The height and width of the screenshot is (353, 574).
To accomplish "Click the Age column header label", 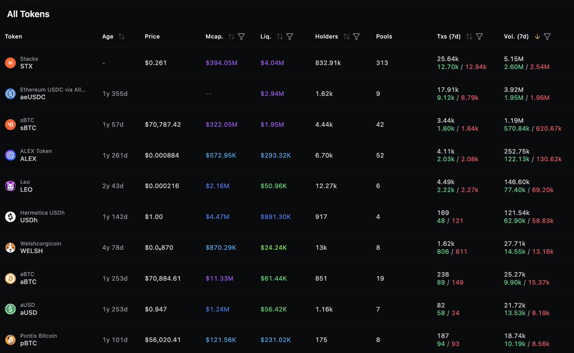I will point(108,36).
